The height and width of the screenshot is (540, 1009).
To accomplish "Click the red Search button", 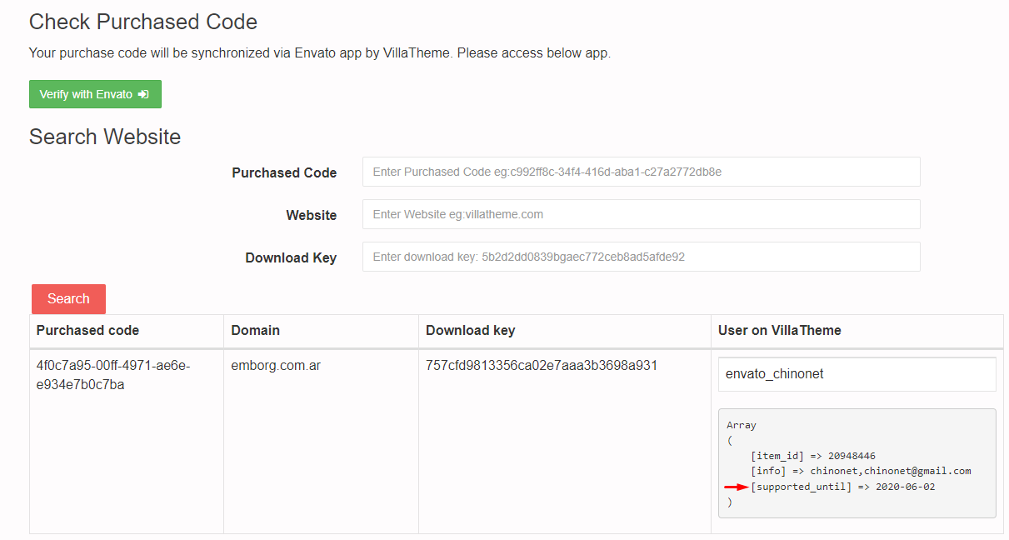I will (68, 299).
